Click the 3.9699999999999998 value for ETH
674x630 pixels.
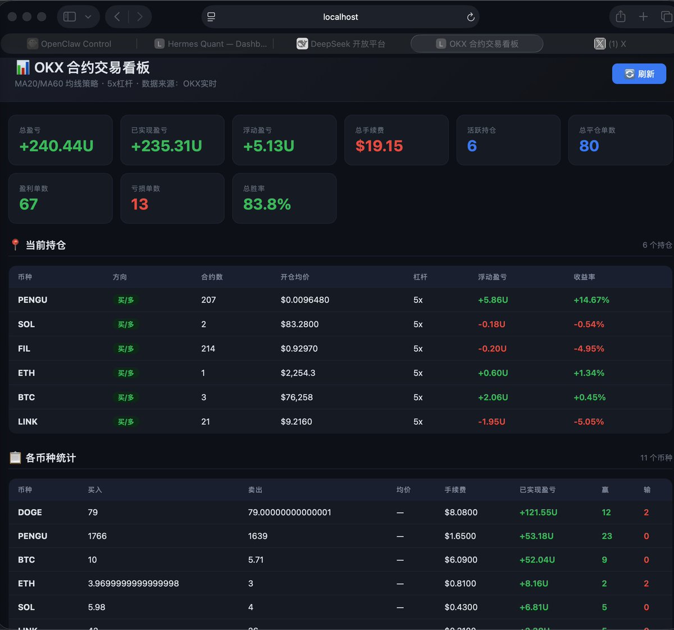(x=133, y=583)
